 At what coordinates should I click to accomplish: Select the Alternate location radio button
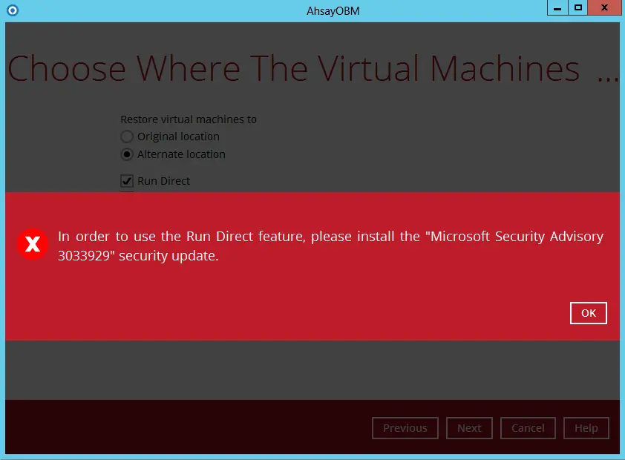point(126,154)
